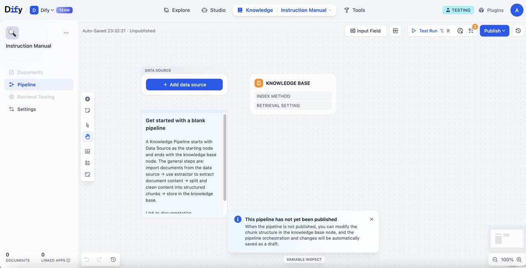Click the Dify logo
Screen dimensions: 526x268
pyautogui.click(x=14, y=10)
